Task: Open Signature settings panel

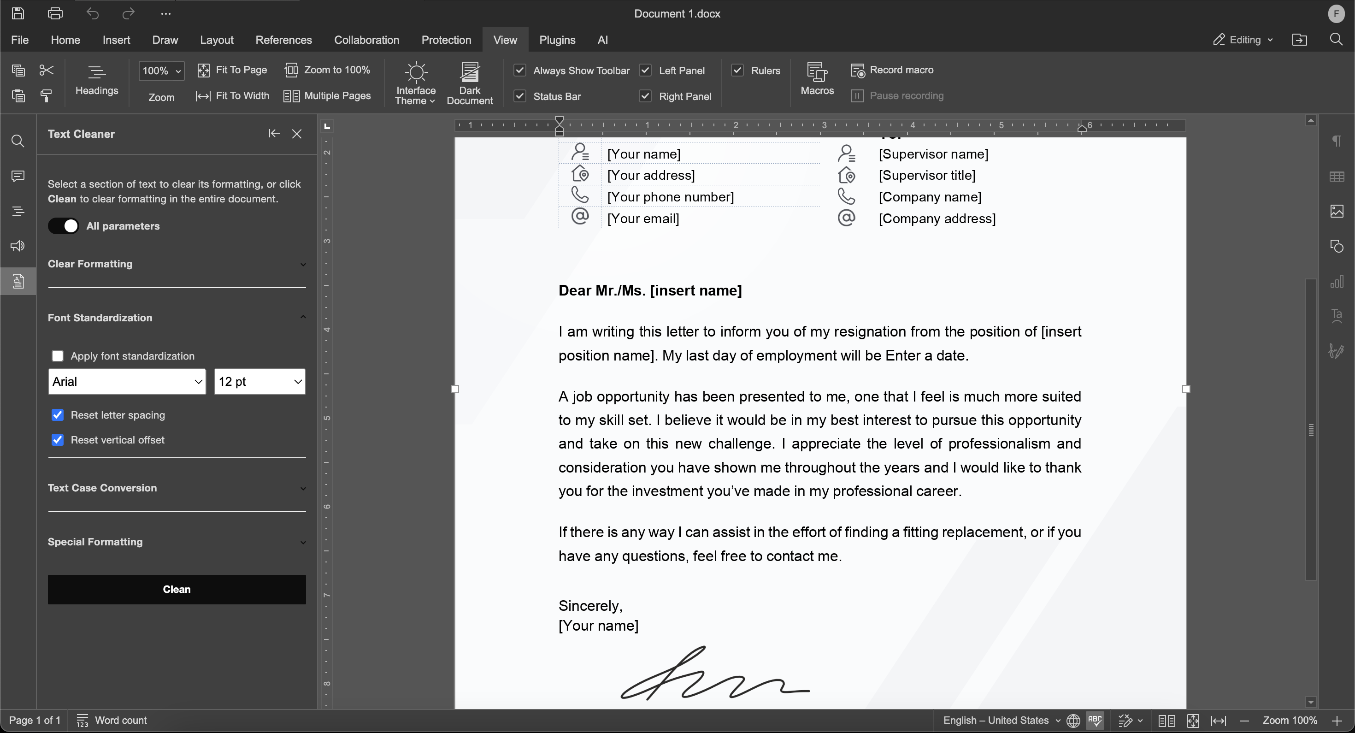Action: pyautogui.click(x=1337, y=351)
